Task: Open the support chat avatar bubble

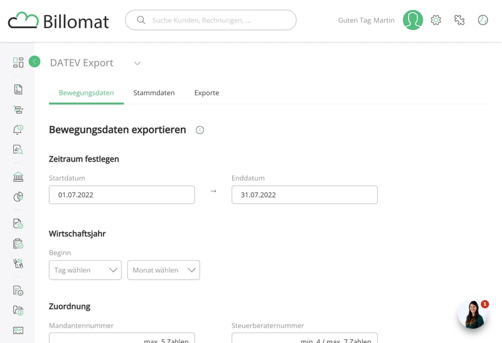Action: pos(472,314)
